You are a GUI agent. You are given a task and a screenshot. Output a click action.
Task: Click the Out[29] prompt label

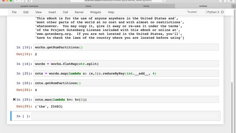[x=24, y=106]
